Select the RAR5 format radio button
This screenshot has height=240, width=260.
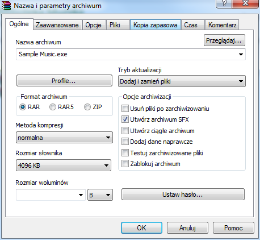(x=53, y=107)
